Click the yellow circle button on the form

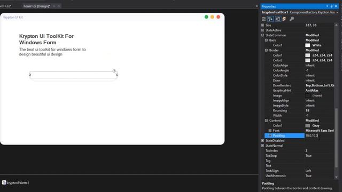click(212, 17)
